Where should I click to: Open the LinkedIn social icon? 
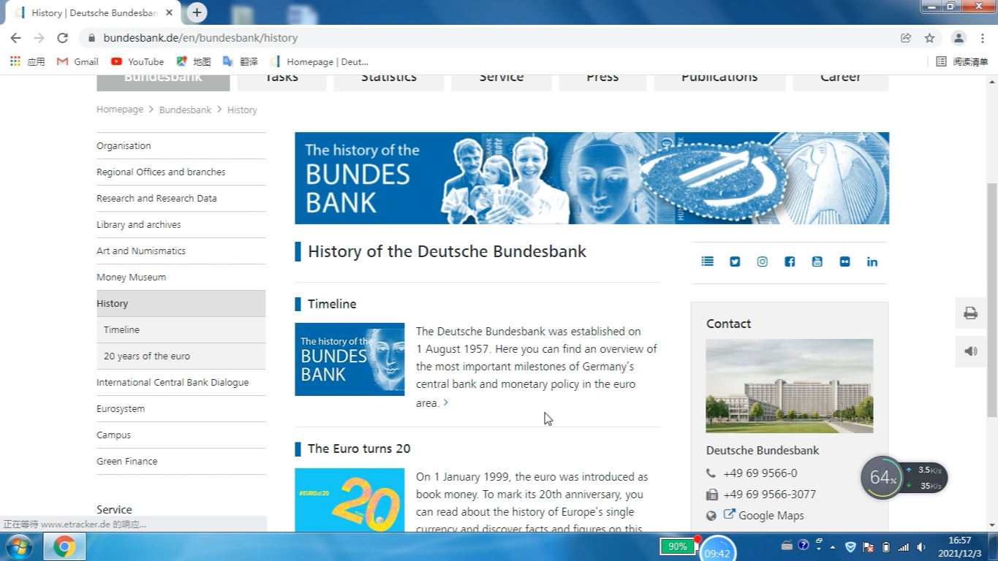872,262
